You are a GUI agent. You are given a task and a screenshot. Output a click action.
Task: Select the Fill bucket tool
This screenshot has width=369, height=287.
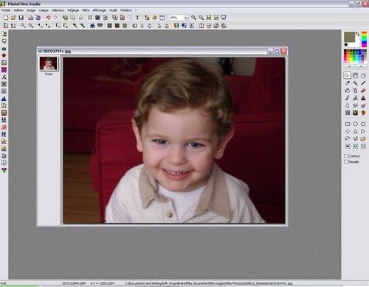pos(348,91)
